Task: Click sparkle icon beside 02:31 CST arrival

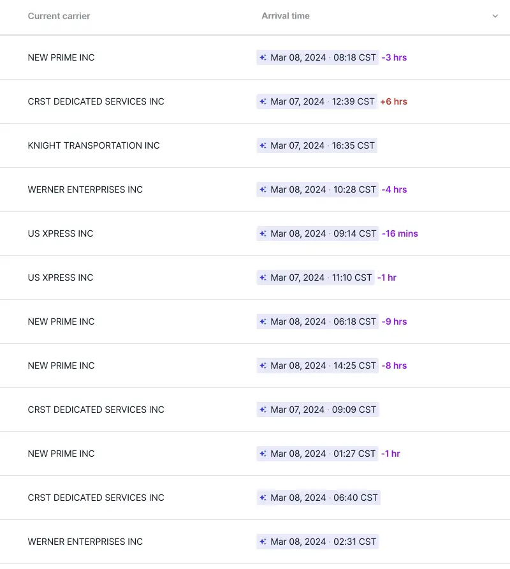Action: click(x=263, y=542)
